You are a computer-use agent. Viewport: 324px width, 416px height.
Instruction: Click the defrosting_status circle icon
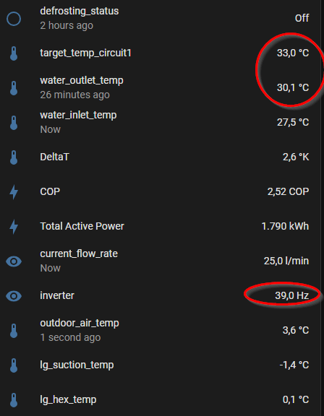14,19
